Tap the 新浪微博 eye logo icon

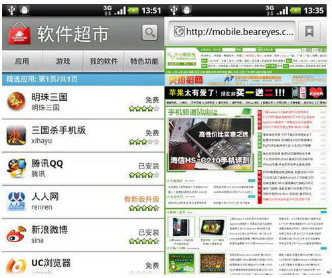point(16,234)
